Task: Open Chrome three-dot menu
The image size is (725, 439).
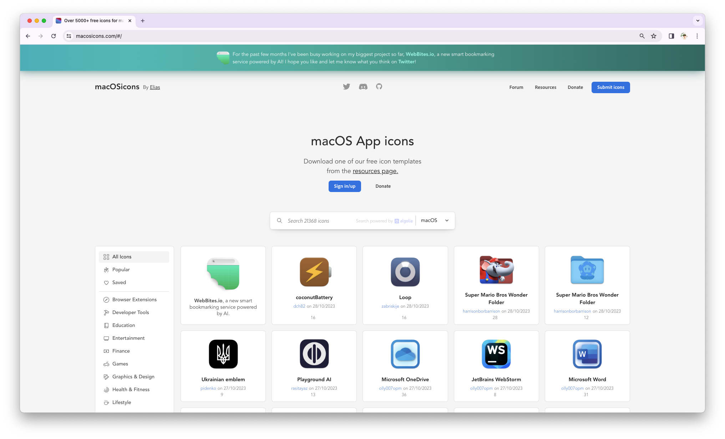Action: (697, 36)
